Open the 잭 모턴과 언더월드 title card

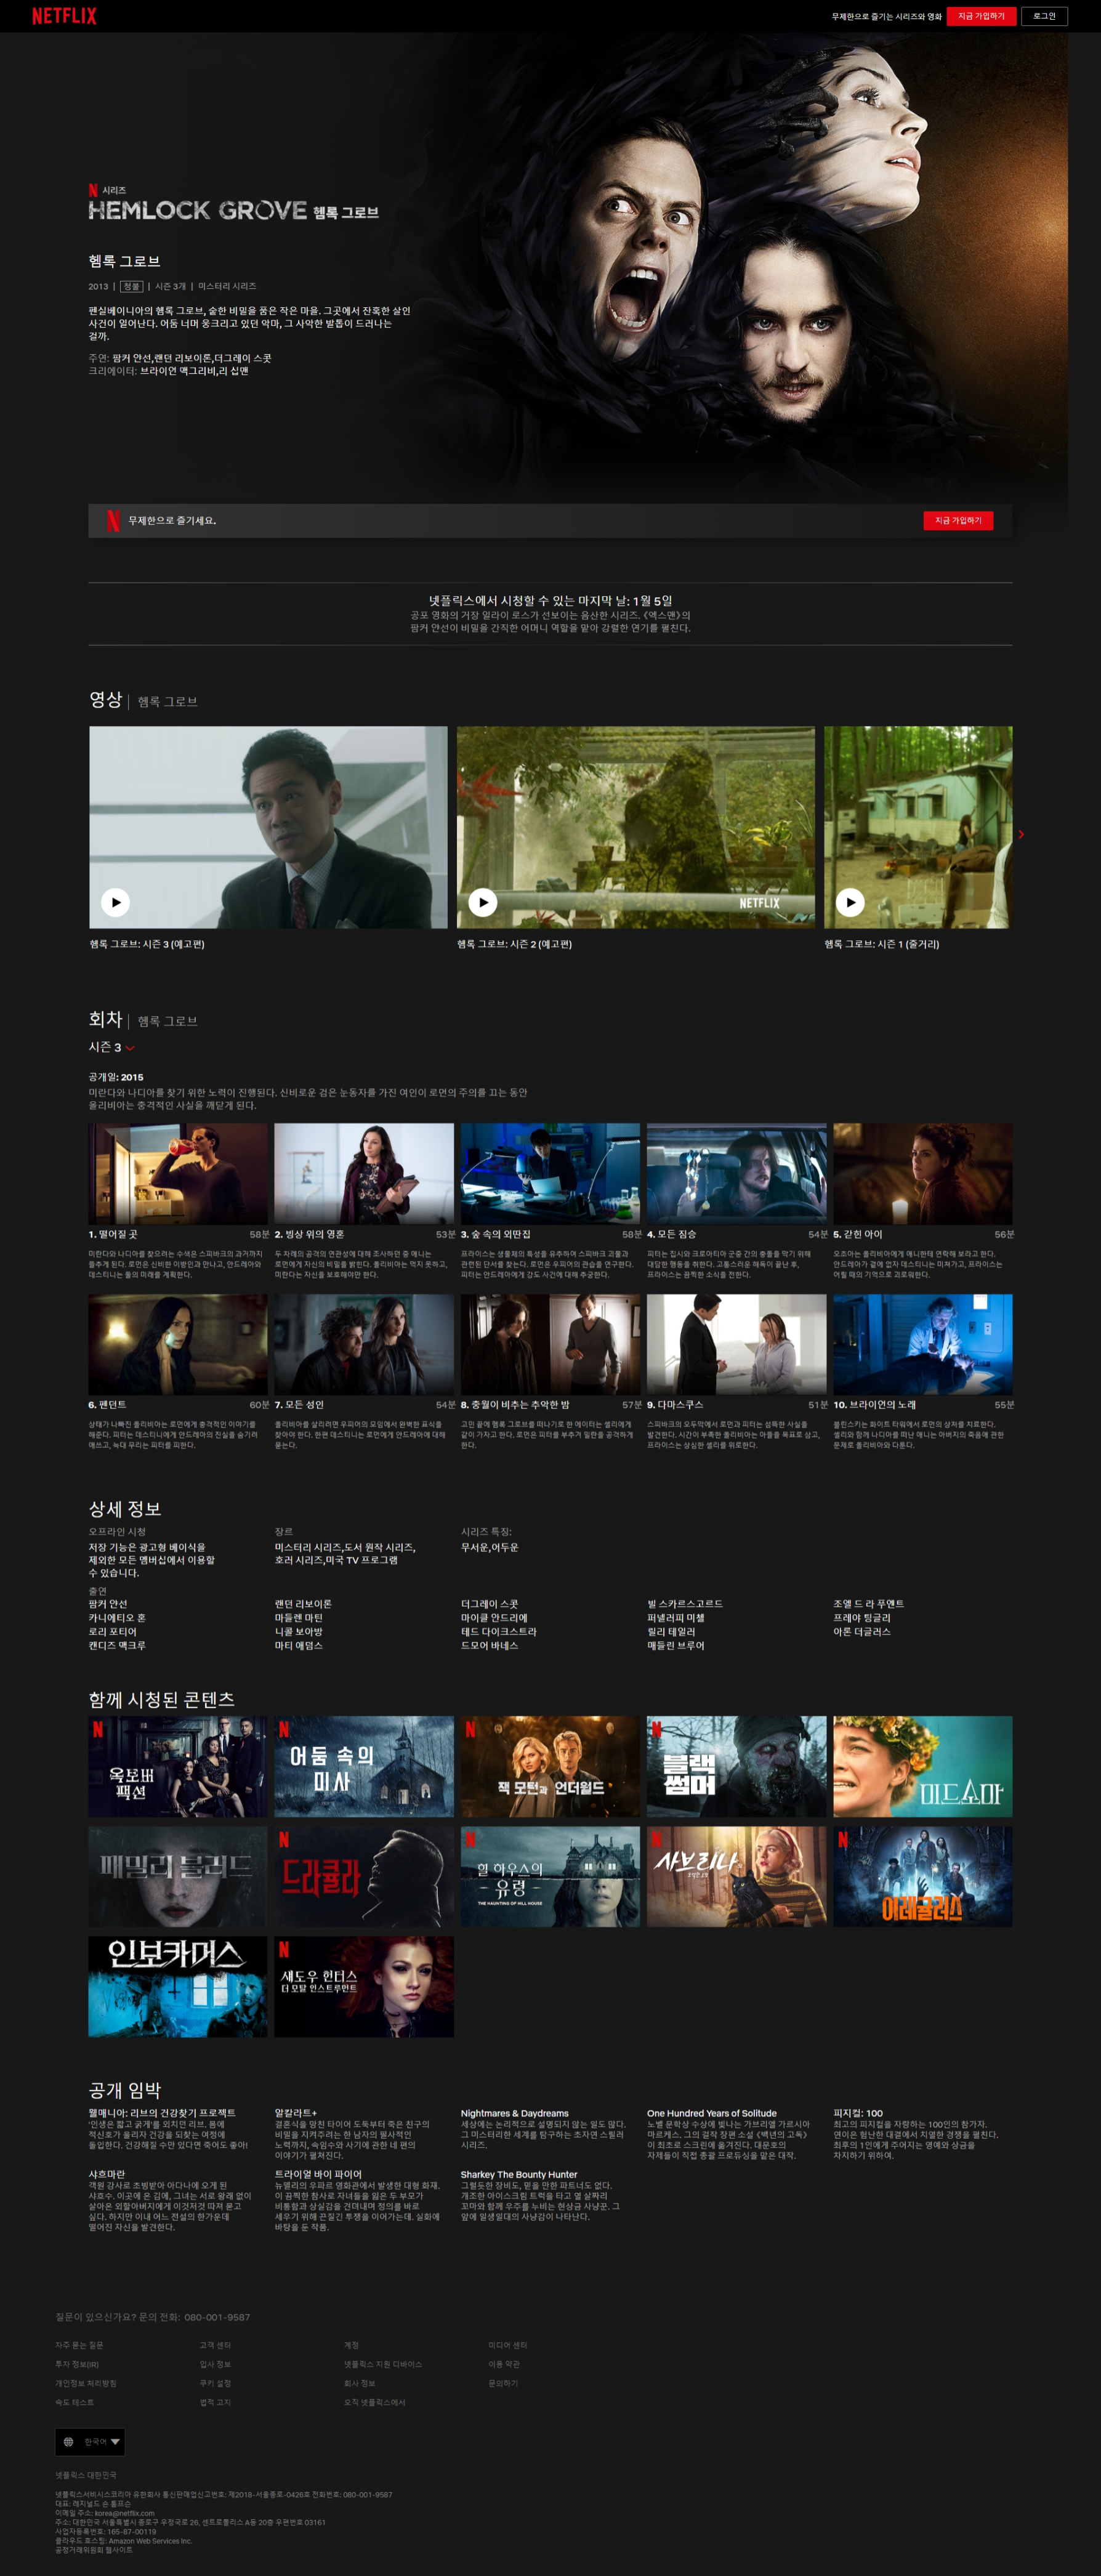(x=550, y=1767)
